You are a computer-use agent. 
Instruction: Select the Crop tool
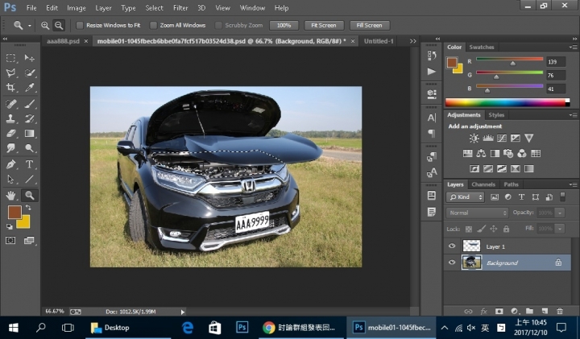tap(11, 87)
